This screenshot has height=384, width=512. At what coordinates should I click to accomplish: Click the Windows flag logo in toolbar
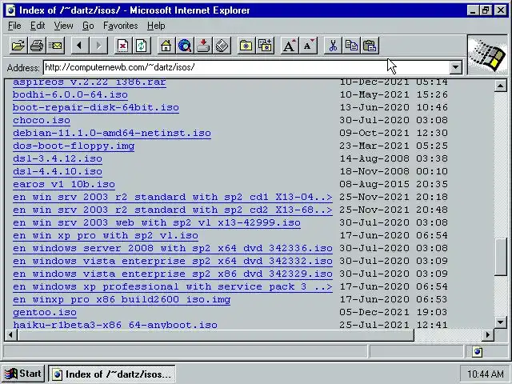pyautogui.click(x=487, y=55)
